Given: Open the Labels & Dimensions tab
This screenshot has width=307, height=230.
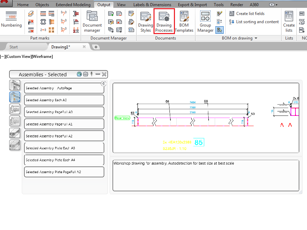Looking at the screenshot, I should (152, 5).
